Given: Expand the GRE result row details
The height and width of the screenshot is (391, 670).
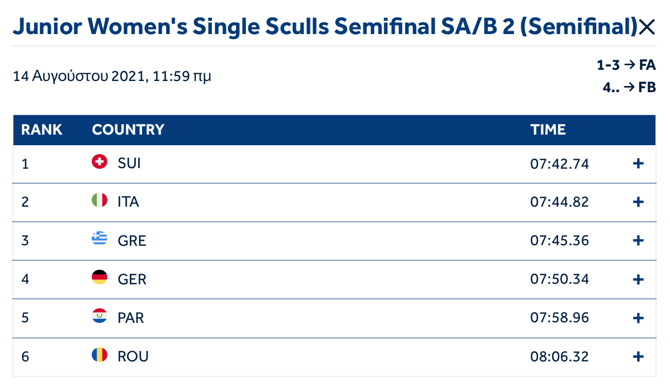Looking at the screenshot, I should pyautogui.click(x=638, y=241).
